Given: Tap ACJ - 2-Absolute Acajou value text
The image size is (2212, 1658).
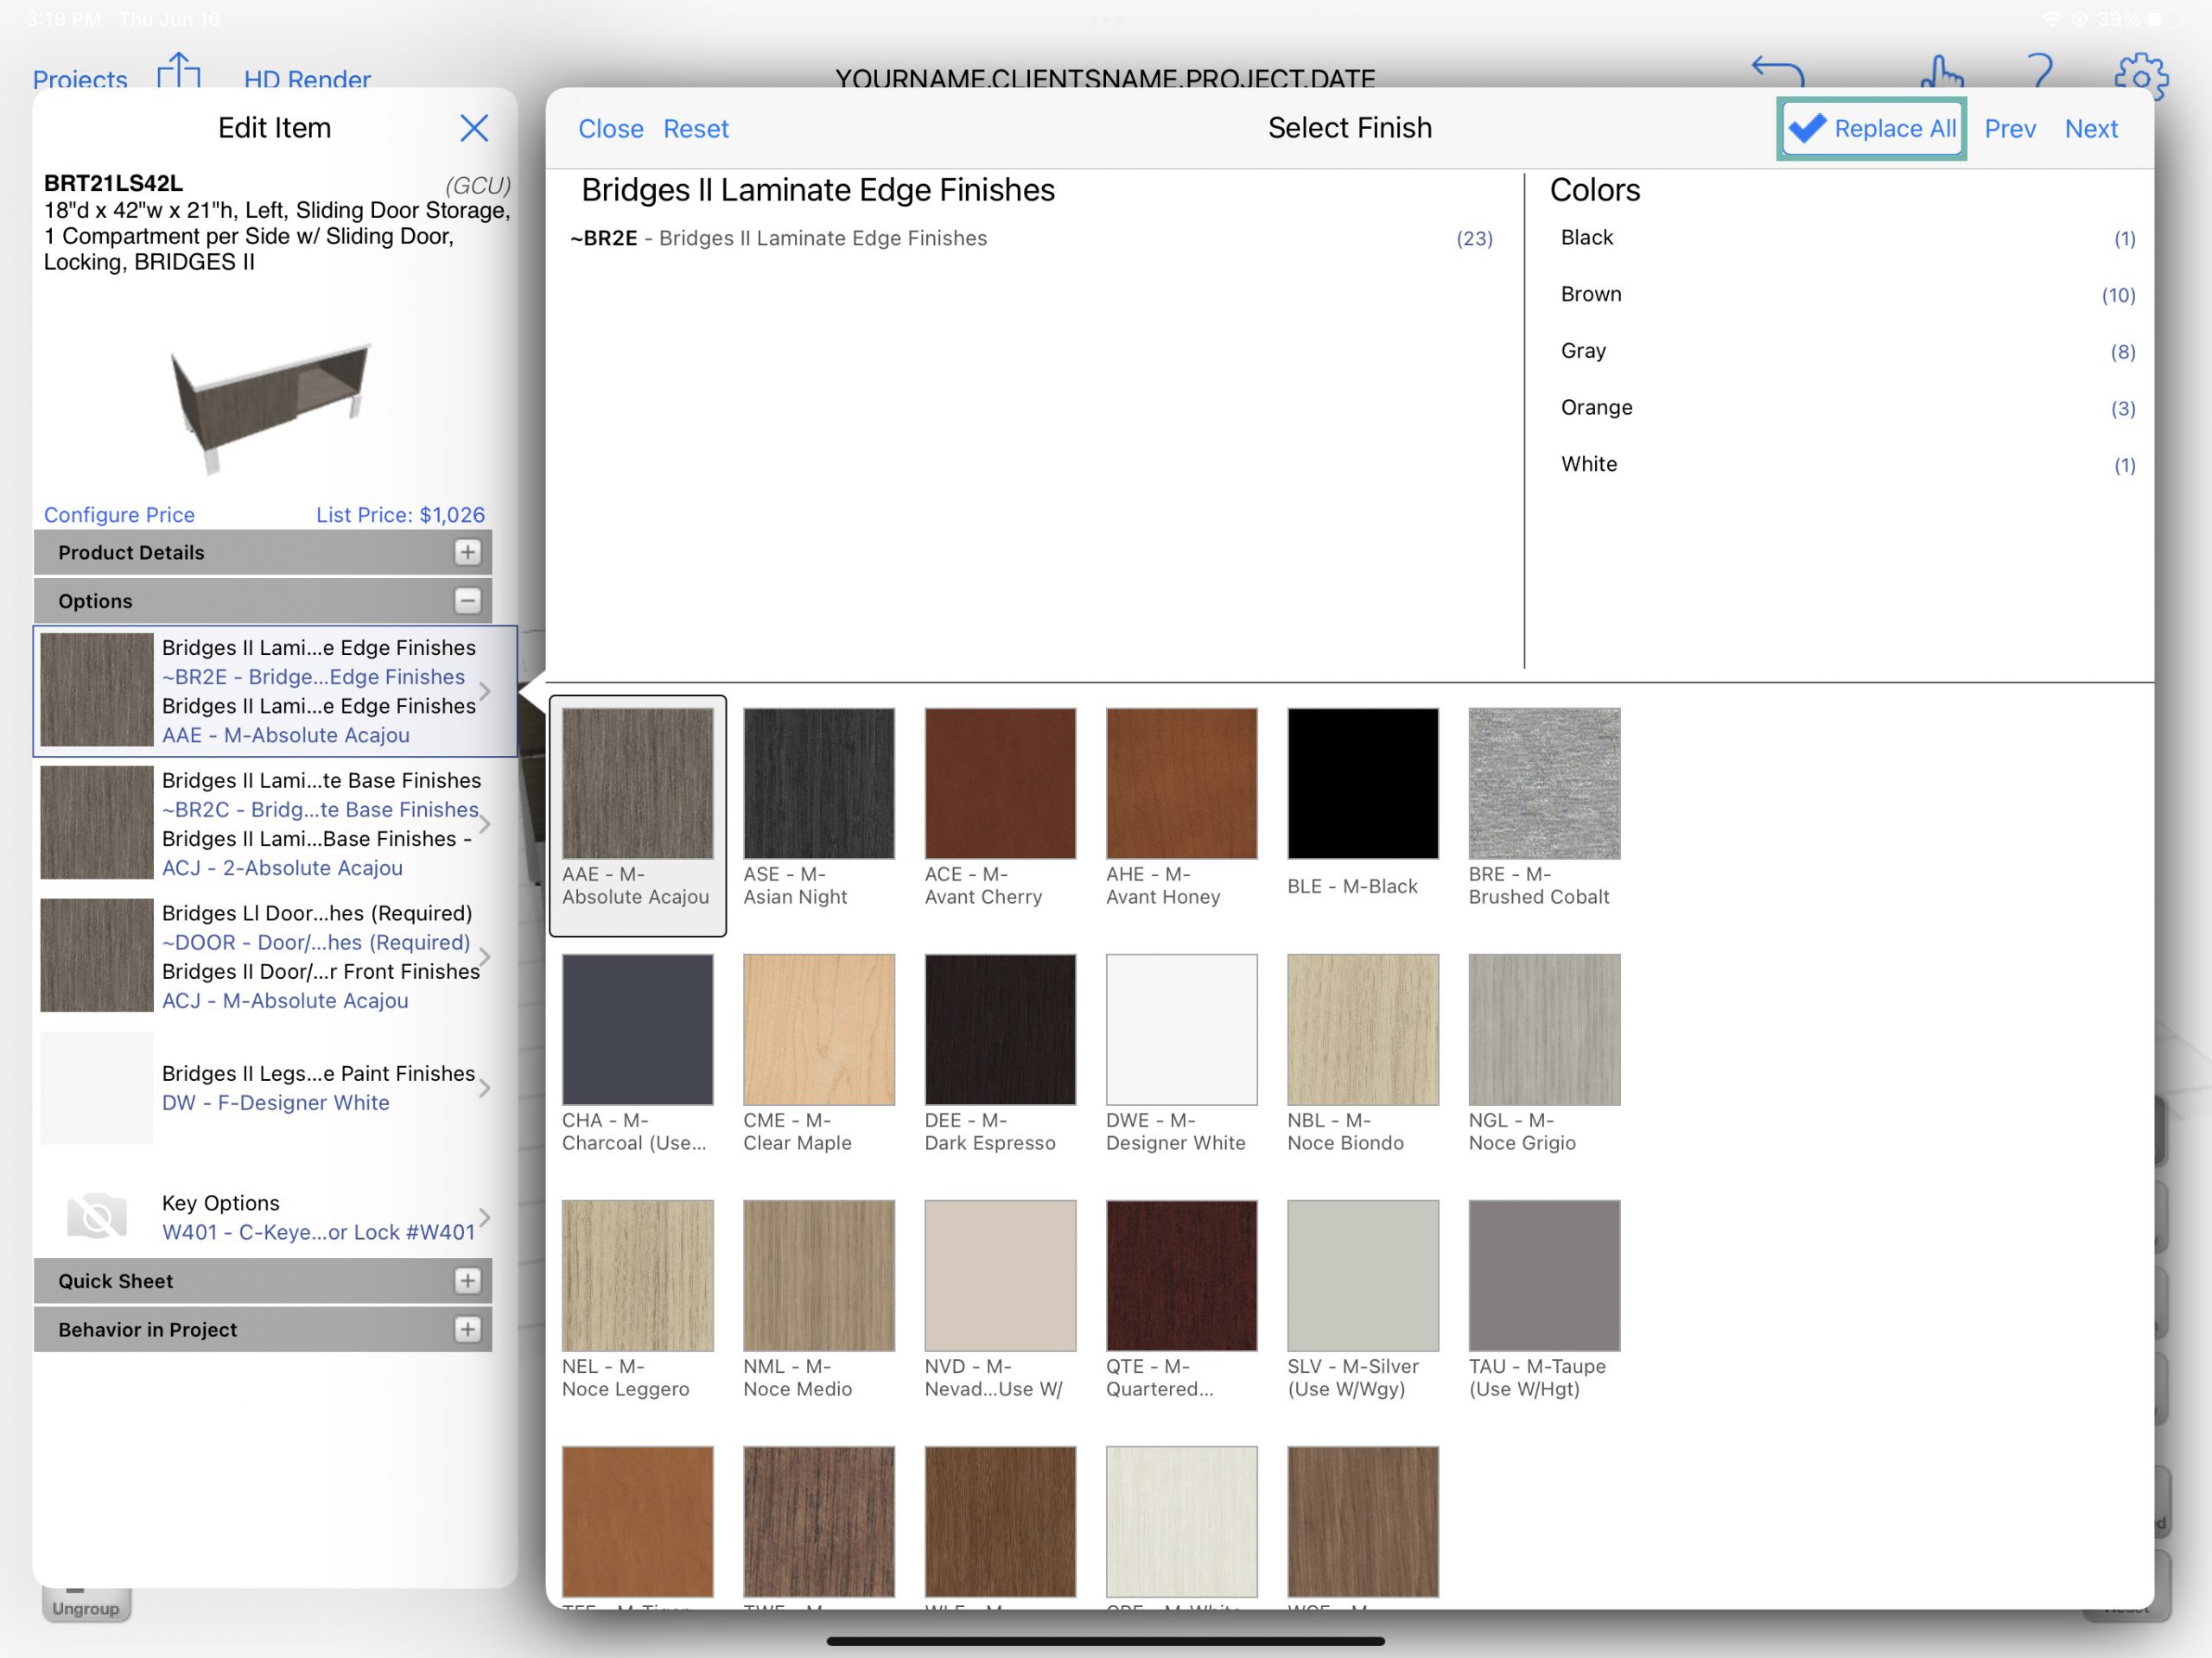Looking at the screenshot, I should 283,868.
